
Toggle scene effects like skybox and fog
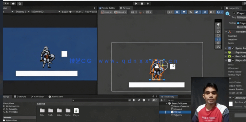pos(196,12)
